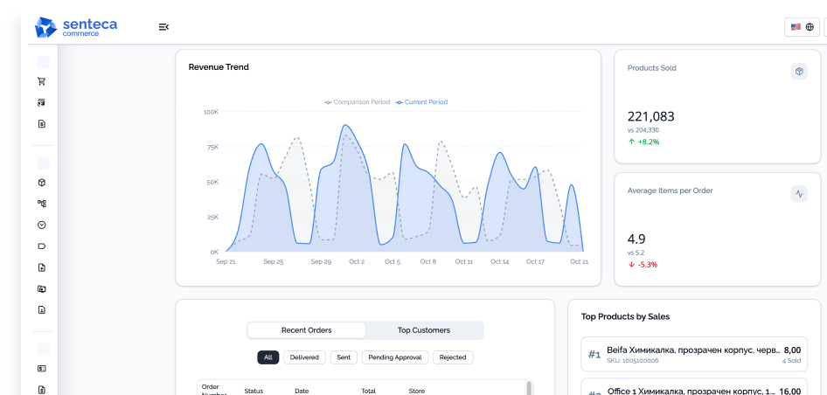This screenshot has width=827, height=395.
Task: Open the category tree icon in the sidebar
Action: tap(42, 204)
